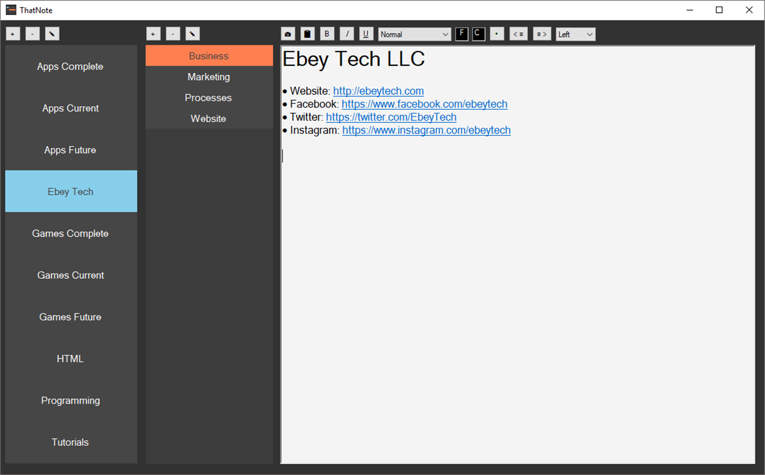Toggle italic formatting

tap(346, 34)
